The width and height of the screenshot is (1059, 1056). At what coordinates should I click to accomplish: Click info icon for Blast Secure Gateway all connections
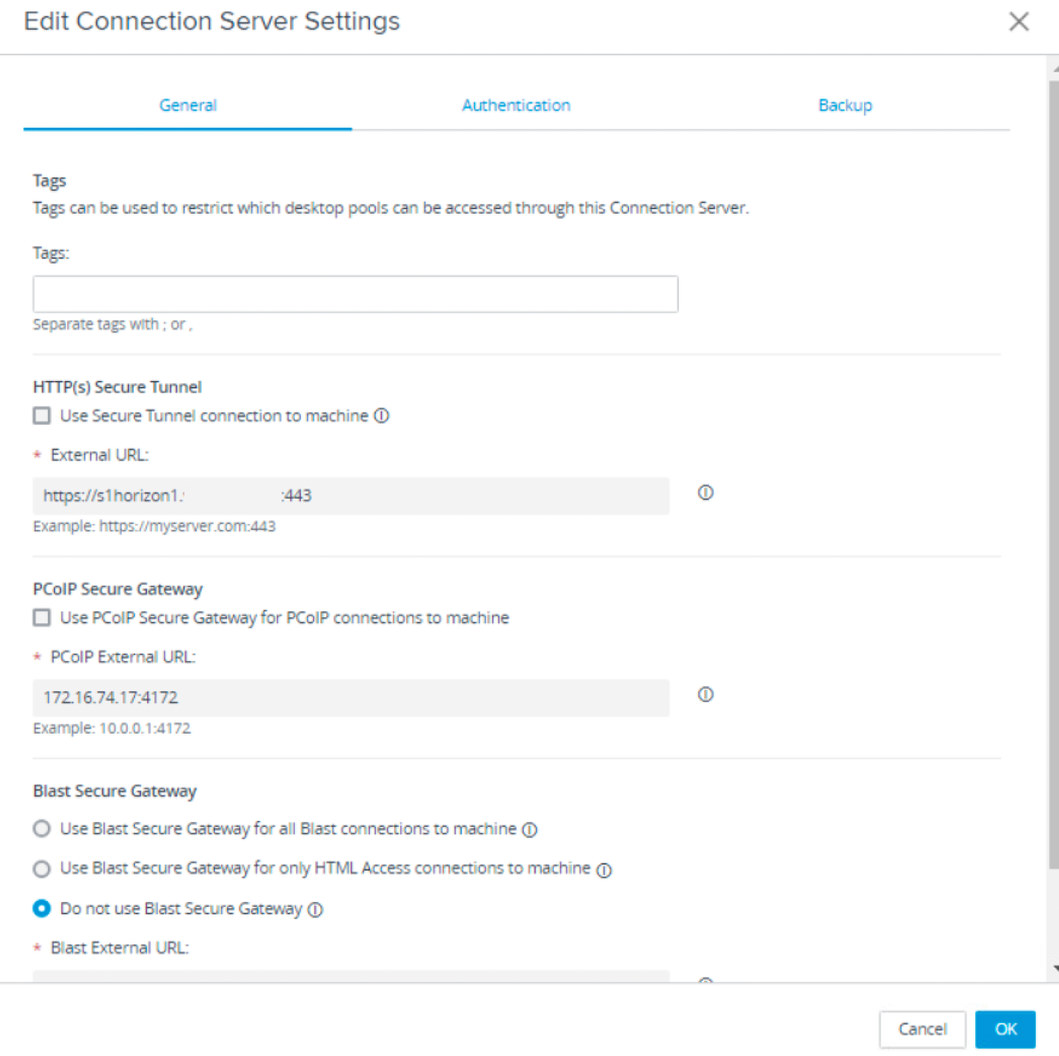pos(529,829)
